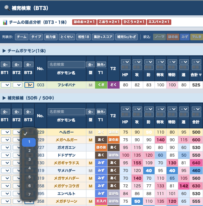
Task: Click エンペルト in candidates list
Action: (66, 194)
